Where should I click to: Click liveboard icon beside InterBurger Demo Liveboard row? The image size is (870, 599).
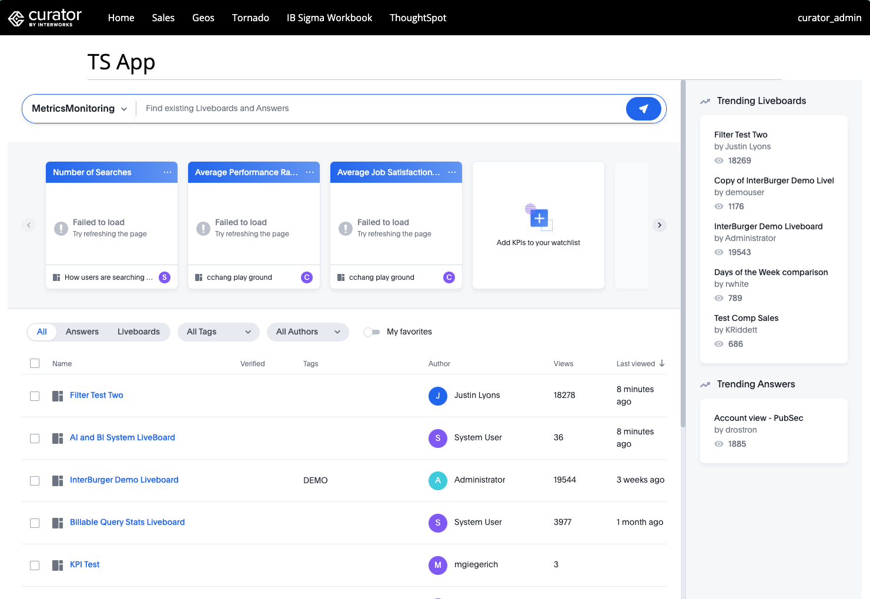point(58,481)
